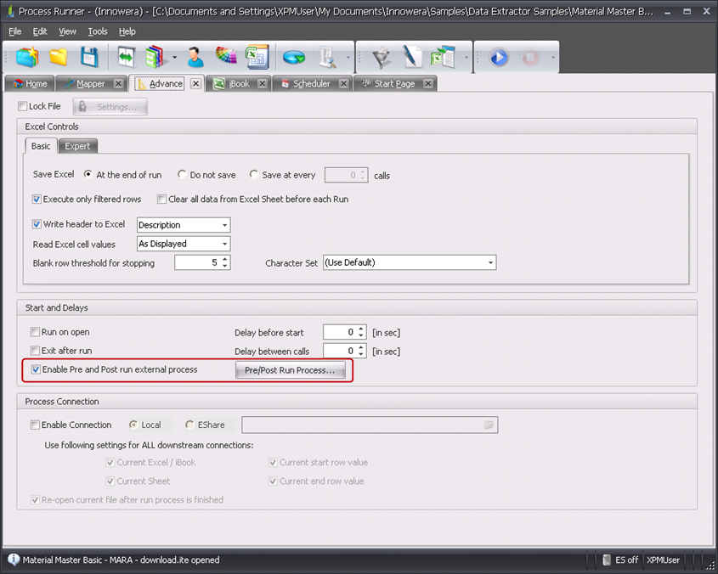Screen dimensions: 718x574
Task: Select the Do not save radio button
Action: click(x=182, y=175)
